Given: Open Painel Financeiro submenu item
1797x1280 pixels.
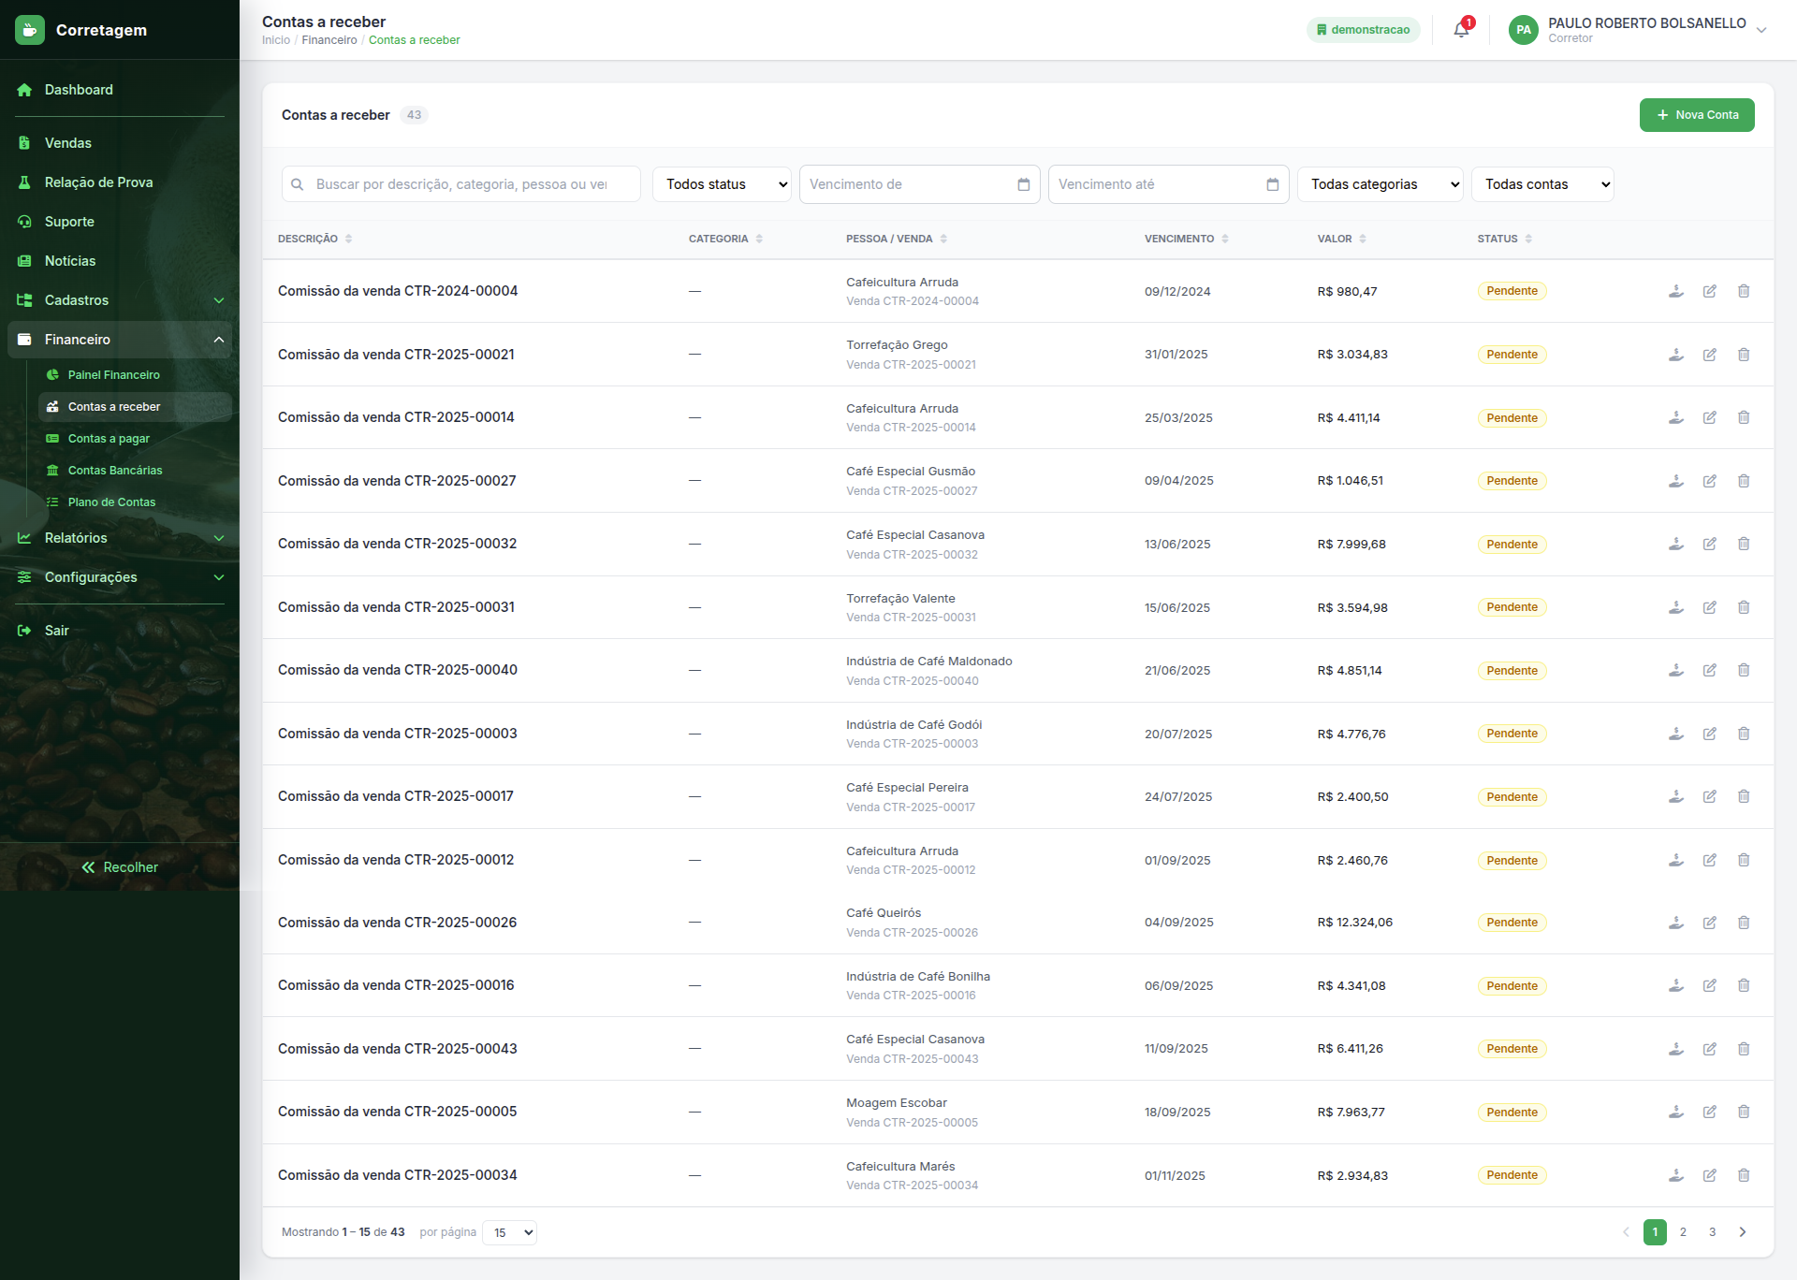Looking at the screenshot, I should point(135,375).
